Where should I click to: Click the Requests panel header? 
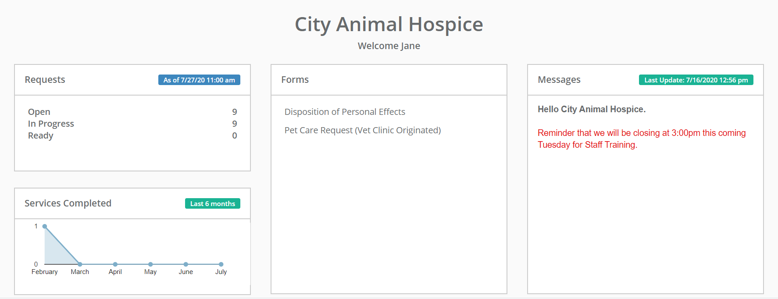(45, 80)
